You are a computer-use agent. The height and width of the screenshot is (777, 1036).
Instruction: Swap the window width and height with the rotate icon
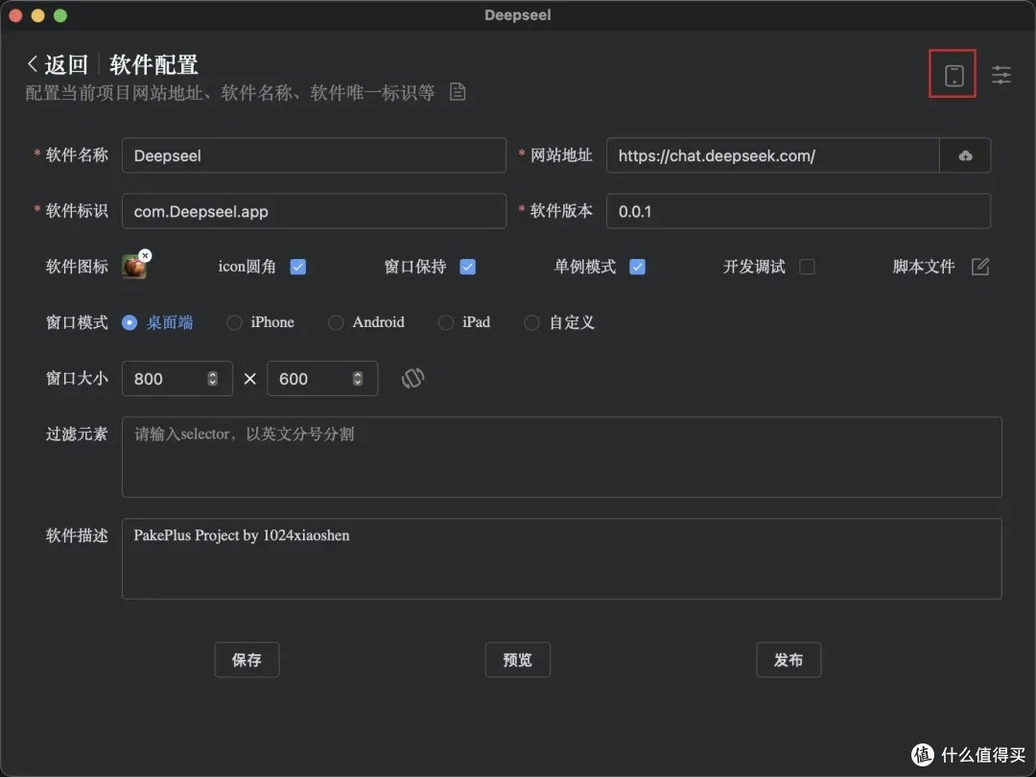pos(412,378)
